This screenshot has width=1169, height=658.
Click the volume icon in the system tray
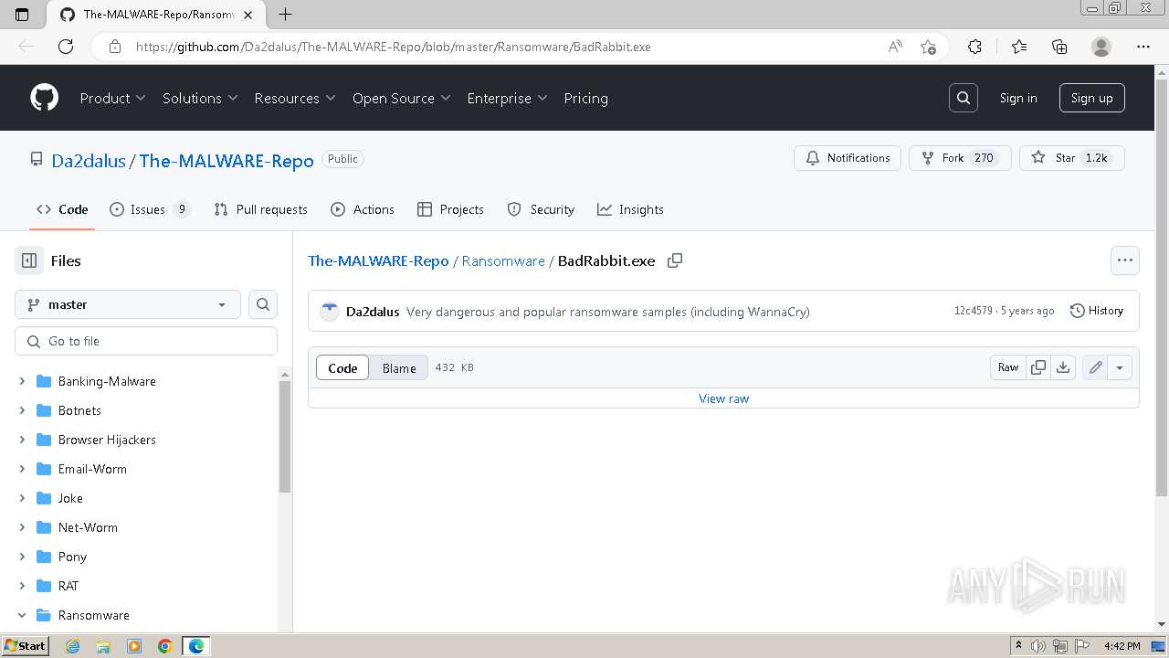pyautogui.click(x=1038, y=646)
